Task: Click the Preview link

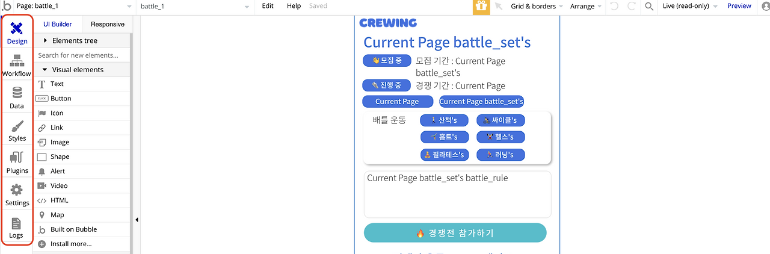Action: [739, 6]
